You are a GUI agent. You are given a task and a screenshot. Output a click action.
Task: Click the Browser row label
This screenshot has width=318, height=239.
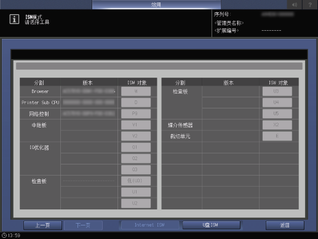point(40,91)
